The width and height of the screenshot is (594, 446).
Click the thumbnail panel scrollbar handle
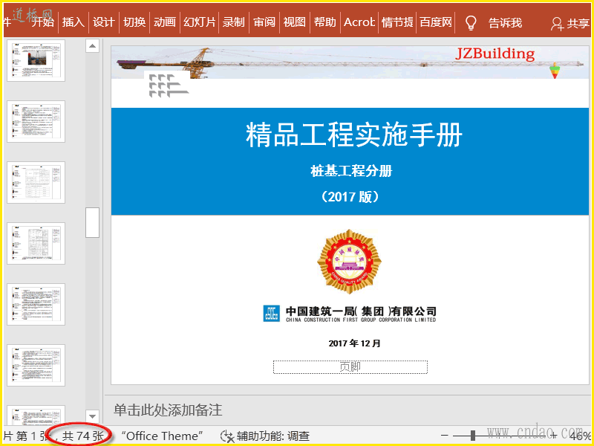[92, 222]
